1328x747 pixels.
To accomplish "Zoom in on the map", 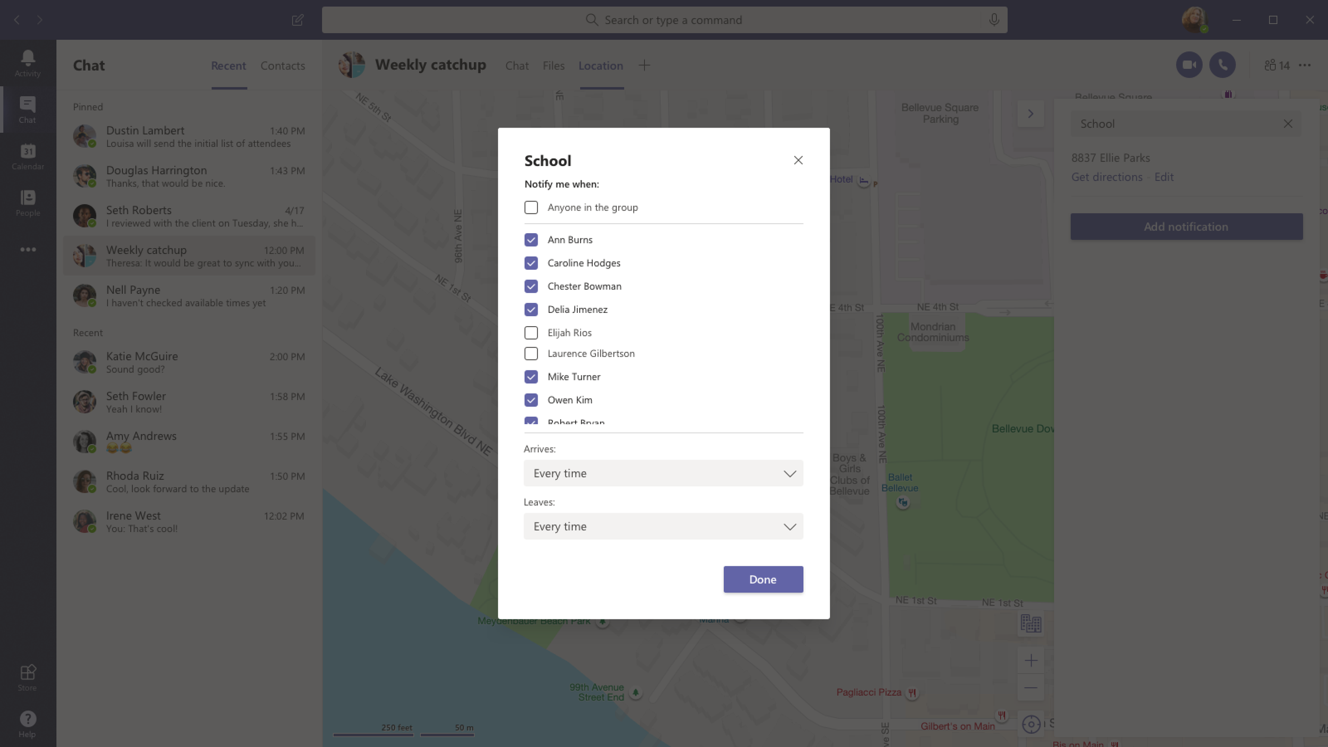I will 1031,660.
